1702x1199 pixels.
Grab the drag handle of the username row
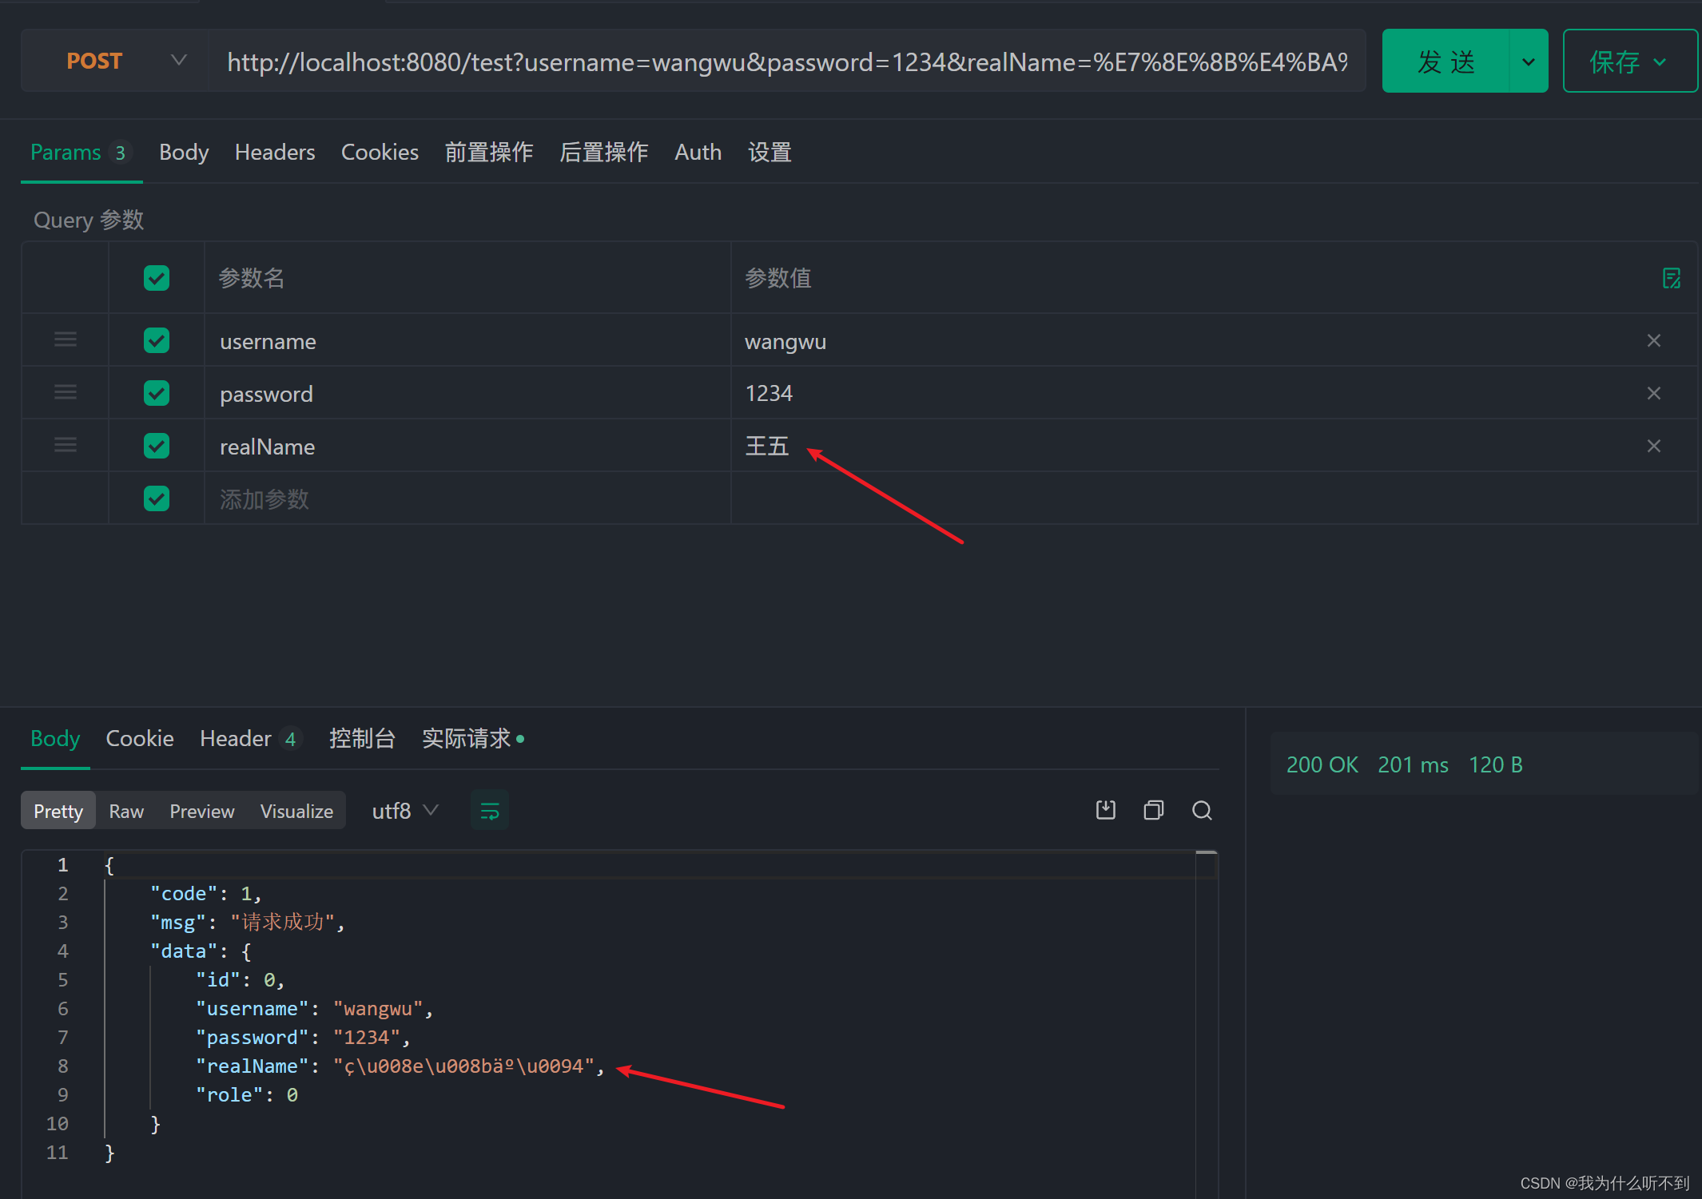tap(65, 339)
